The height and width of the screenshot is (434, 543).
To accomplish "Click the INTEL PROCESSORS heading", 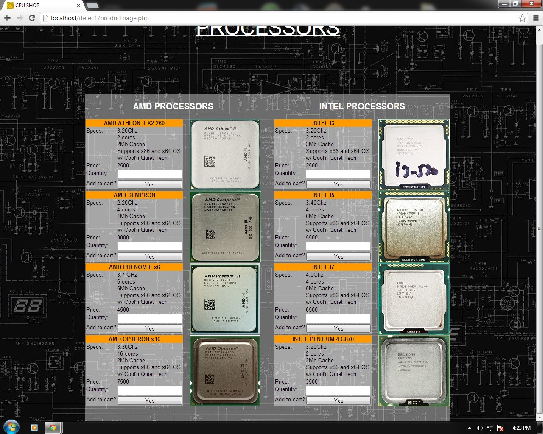I will [362, 106].
